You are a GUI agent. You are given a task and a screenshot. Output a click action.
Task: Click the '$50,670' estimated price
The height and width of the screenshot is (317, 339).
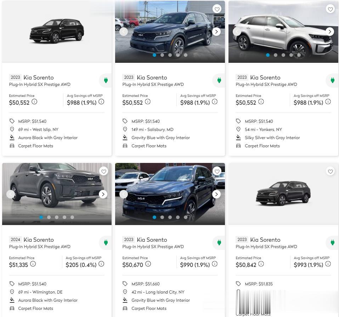tap(133, 265)
